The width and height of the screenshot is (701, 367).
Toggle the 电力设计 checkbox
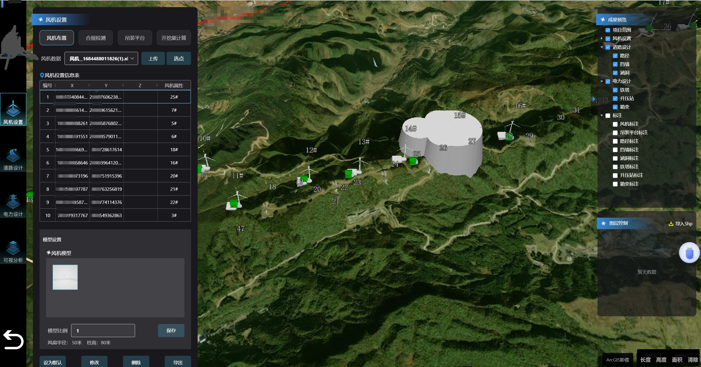(608, 81)
